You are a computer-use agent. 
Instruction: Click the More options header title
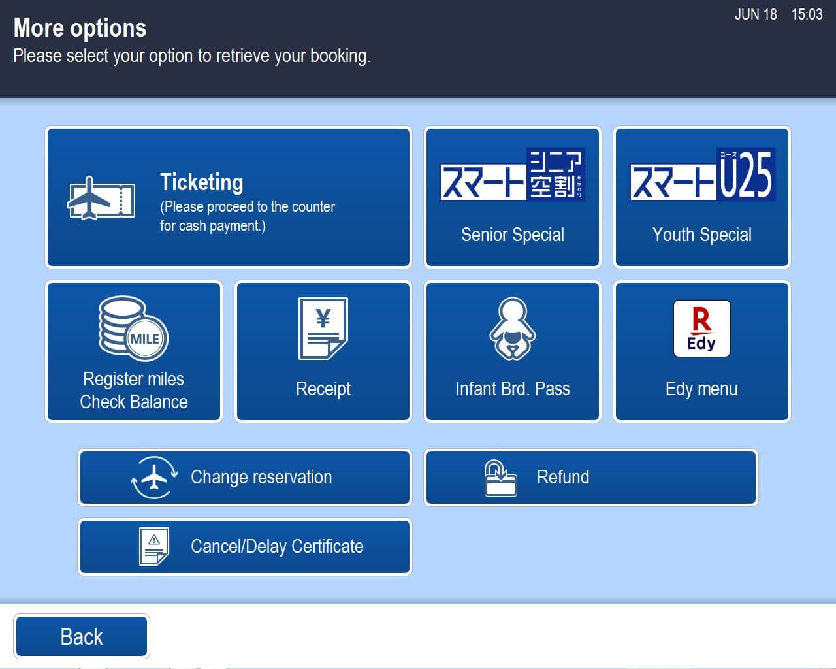coord(80,28)
